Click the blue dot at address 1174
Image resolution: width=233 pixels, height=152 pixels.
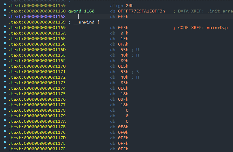pos(5,88)
